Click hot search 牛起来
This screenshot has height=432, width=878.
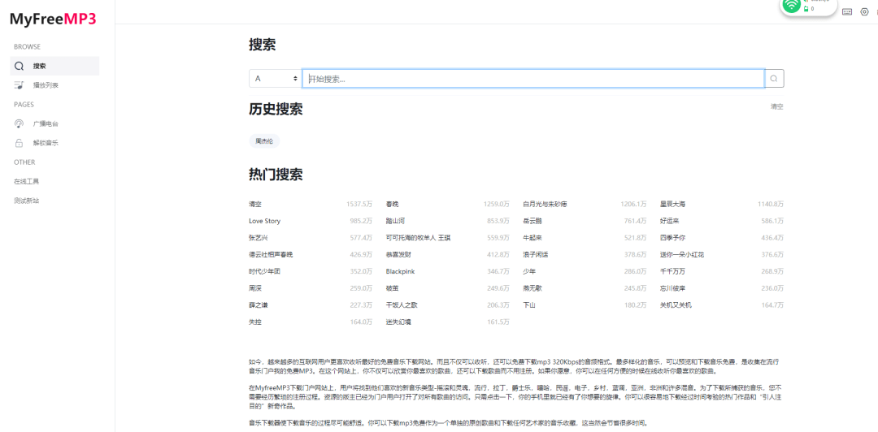(532, 238)
